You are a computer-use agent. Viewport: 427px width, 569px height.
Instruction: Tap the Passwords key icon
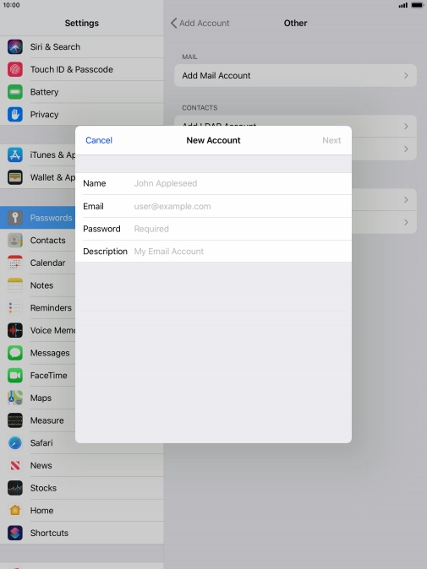15,218
